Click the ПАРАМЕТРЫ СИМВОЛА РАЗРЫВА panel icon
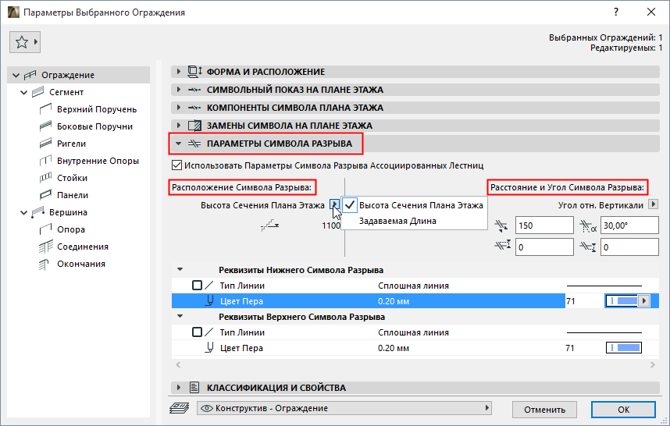Screen dimensions: 670x426 (194, 144)
